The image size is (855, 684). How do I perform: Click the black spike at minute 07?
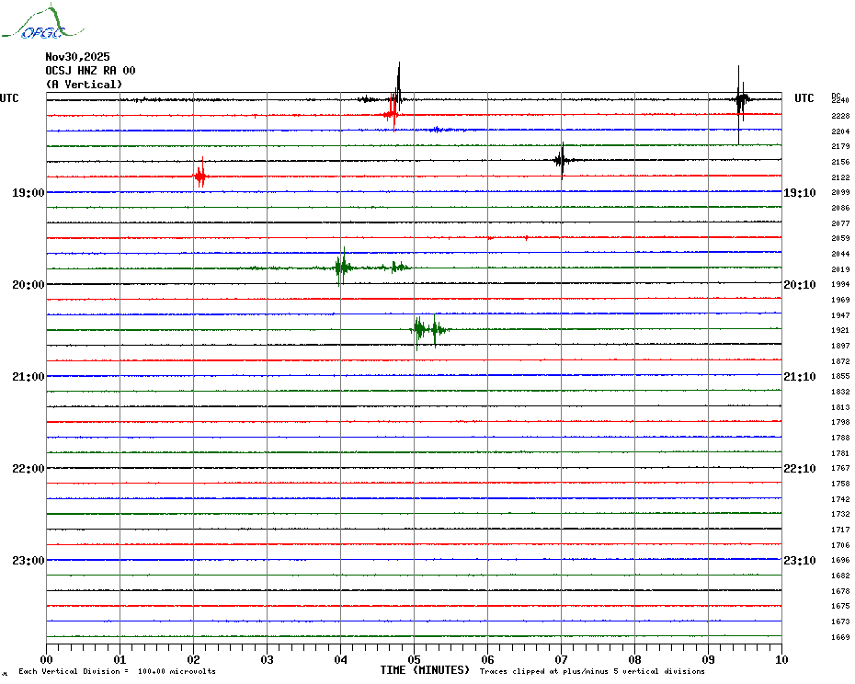[x=561, y=161]
